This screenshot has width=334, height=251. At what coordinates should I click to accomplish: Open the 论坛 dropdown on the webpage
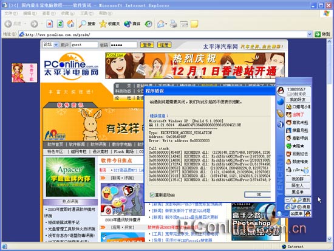pyautogui.click(x=50, y=45)
